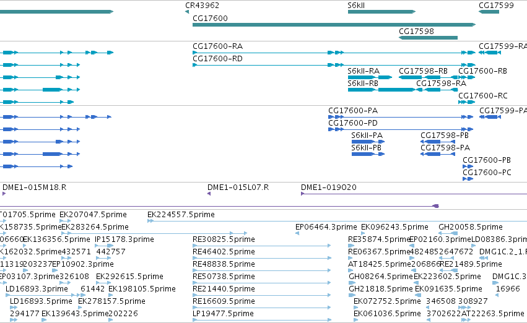Select the RE50738.5prime EST label
The height and width of the screenshot is (323, 527).
tap(224, 277)
